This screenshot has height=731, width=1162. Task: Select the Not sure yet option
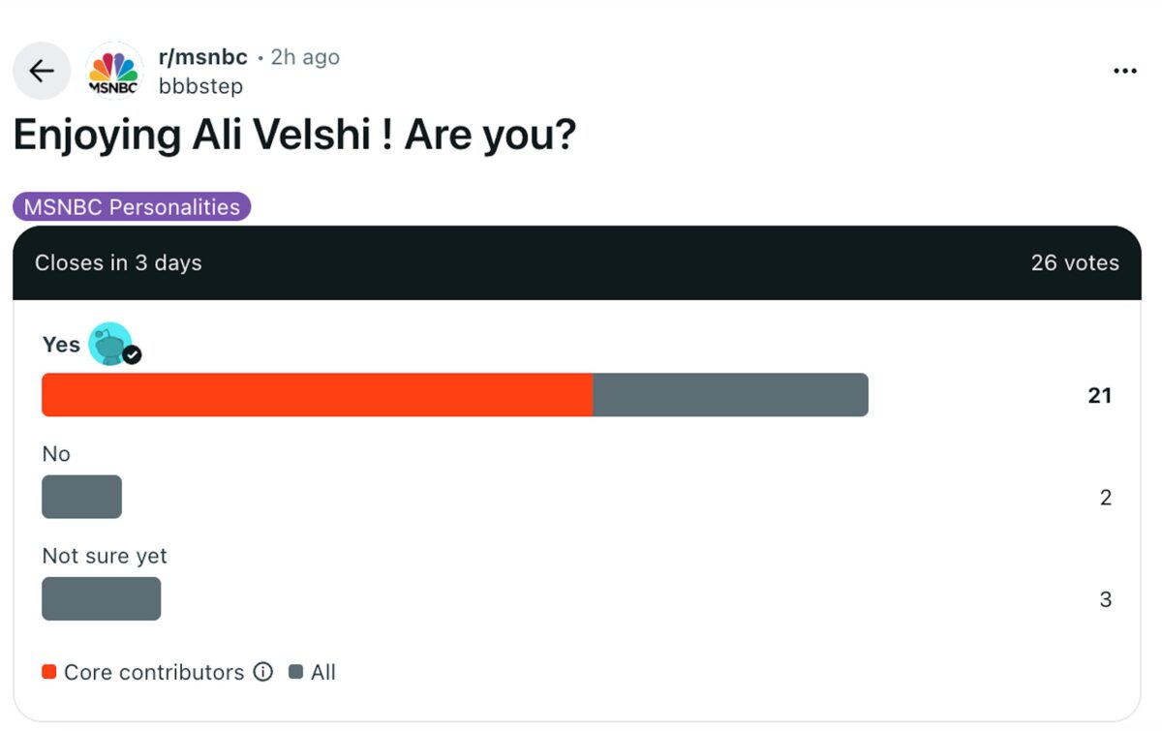pos(105,556)
